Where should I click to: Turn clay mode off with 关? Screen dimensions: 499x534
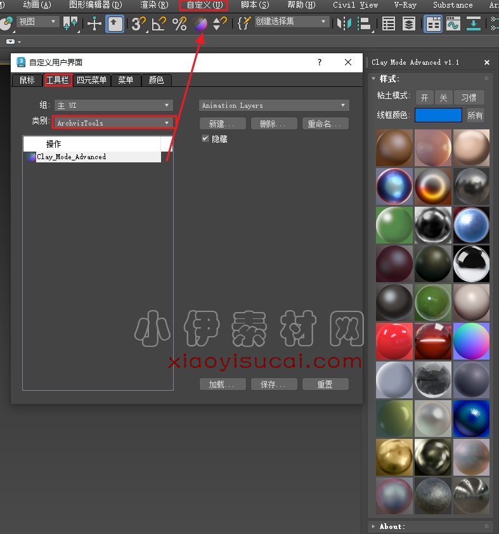pyautogui.click(x=443, y=97)
